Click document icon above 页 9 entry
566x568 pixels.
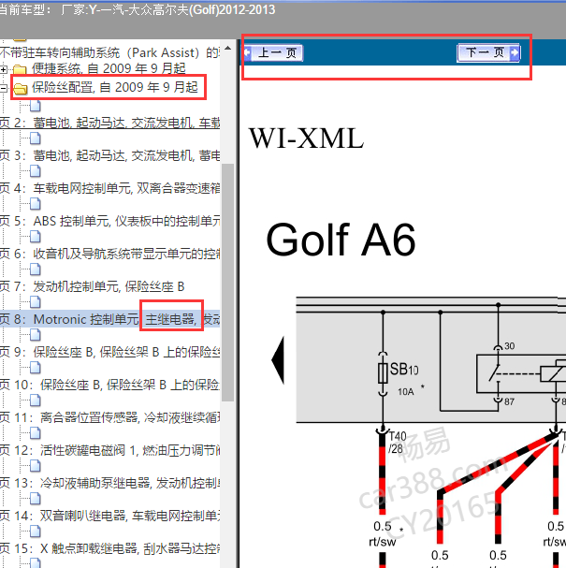(36, 335)
